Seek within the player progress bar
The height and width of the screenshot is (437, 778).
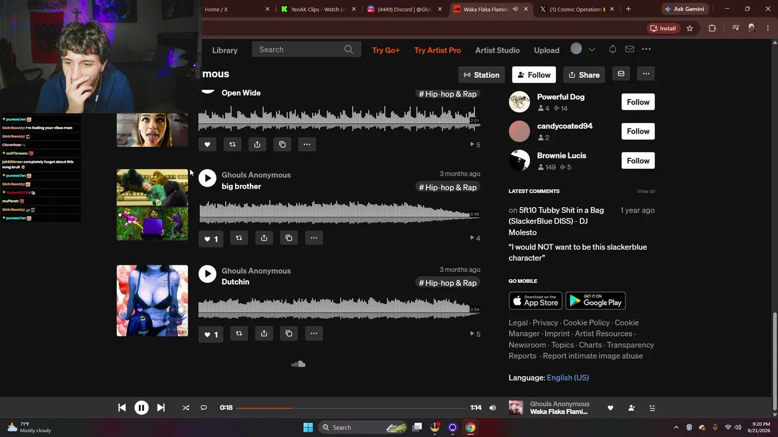351,408
